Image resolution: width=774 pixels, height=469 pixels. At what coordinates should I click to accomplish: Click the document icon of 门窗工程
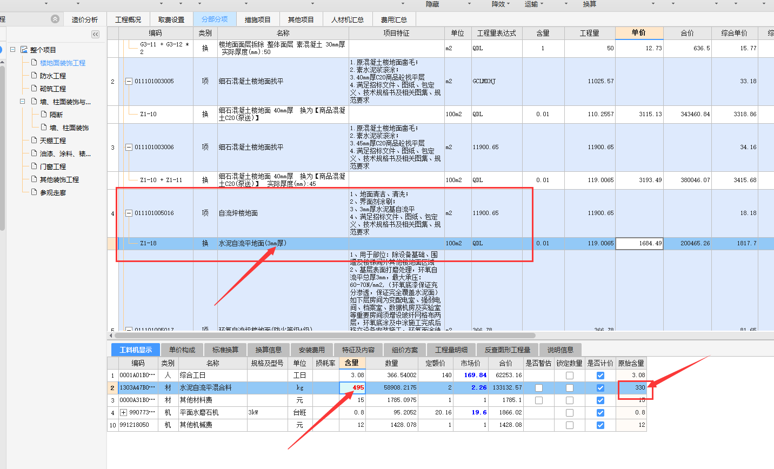pos(34,166)
